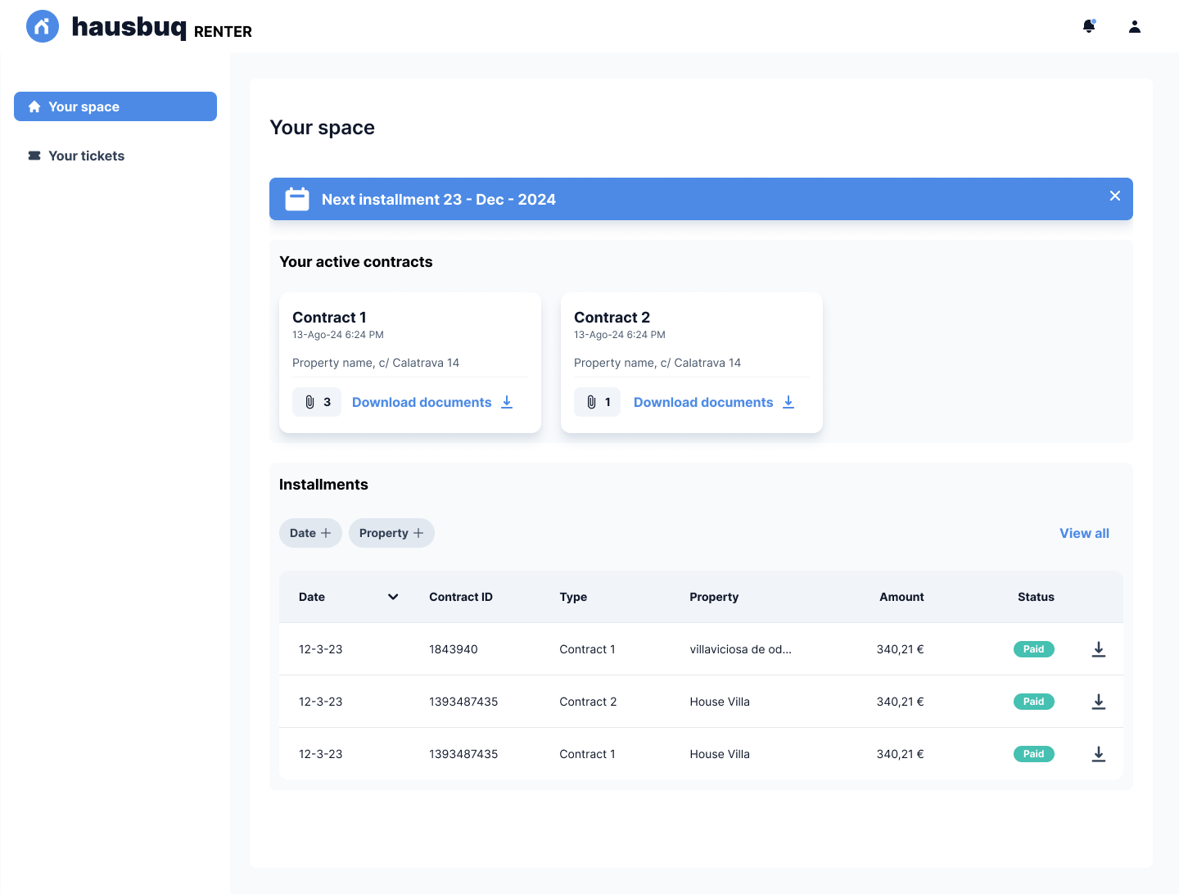Open the user profile icon
This screenshot has height=894, width=1179.
click(x=1135, y=26)
